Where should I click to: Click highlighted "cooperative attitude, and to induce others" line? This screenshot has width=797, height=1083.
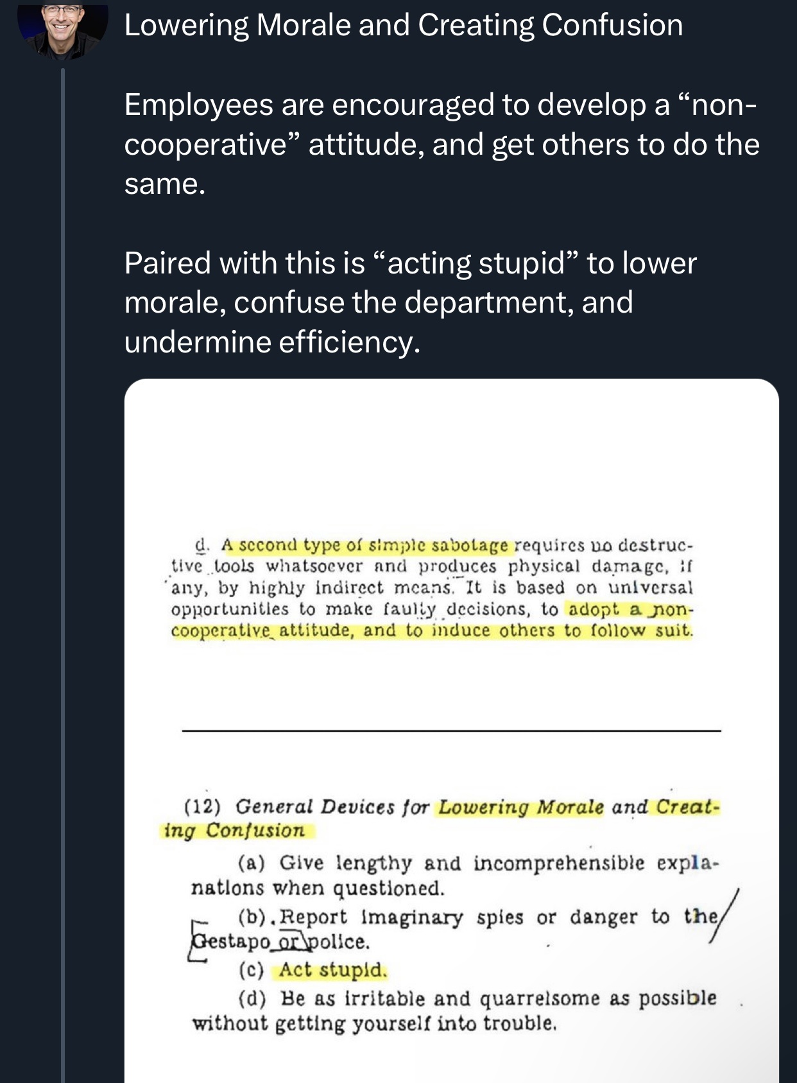click(432, 630)
